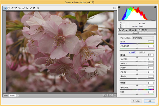Screen dimensions: 159x106
Task: Open the zoom level 16.9% dropdown
Action: (x=17, y=95)
